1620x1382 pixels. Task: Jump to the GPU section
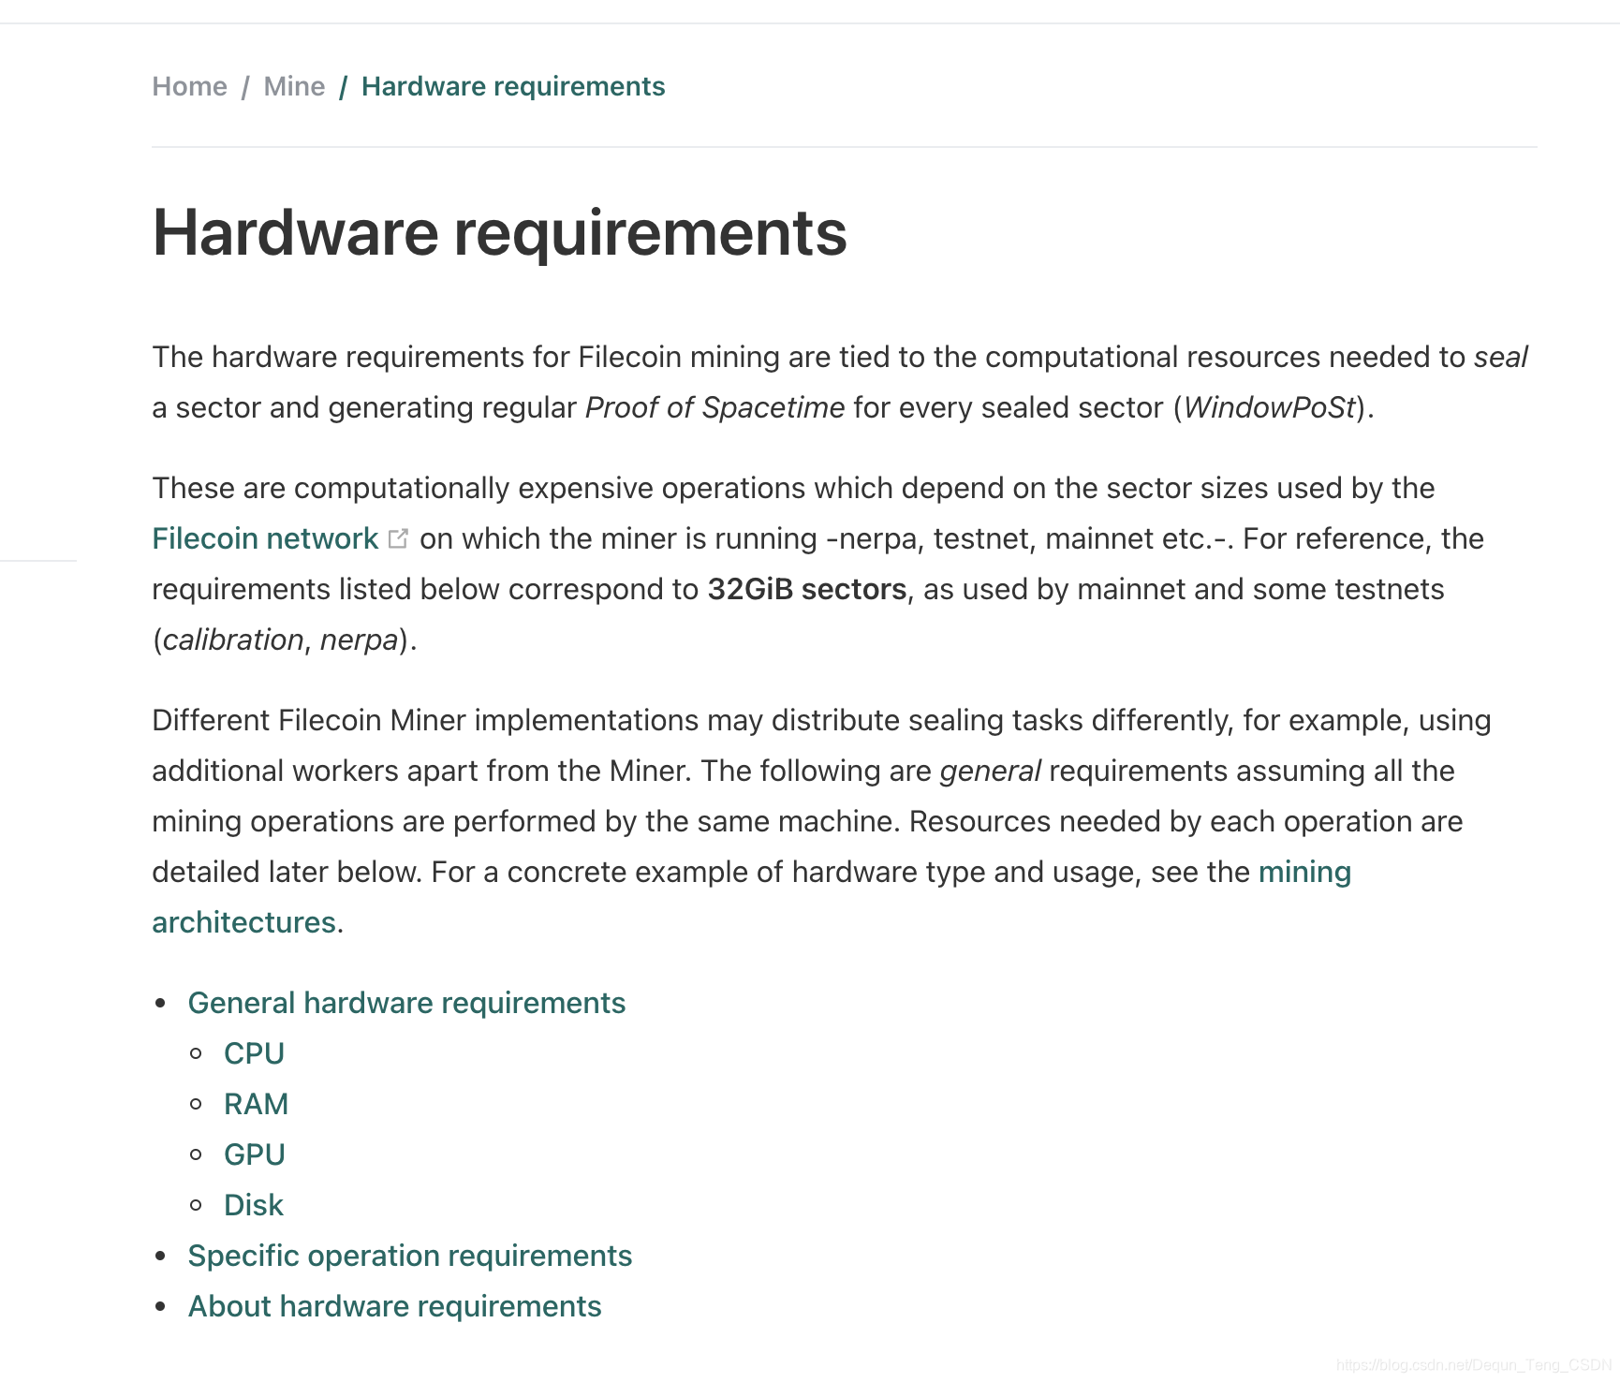coord(254,1154)
